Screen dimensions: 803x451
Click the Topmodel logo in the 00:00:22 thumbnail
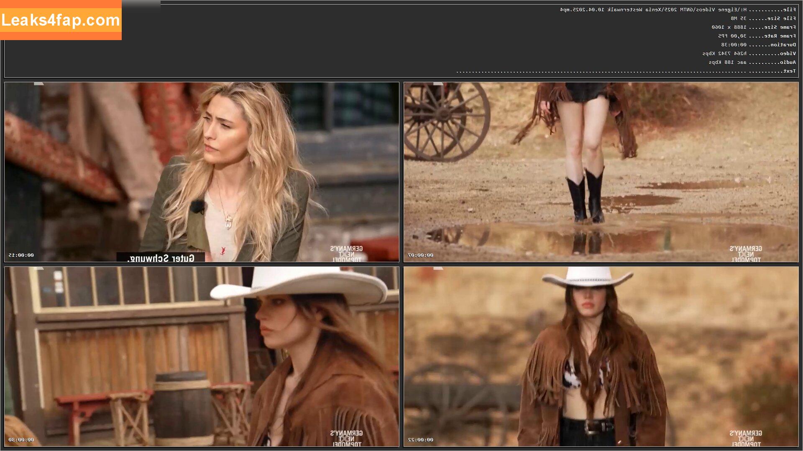point(746,438)
